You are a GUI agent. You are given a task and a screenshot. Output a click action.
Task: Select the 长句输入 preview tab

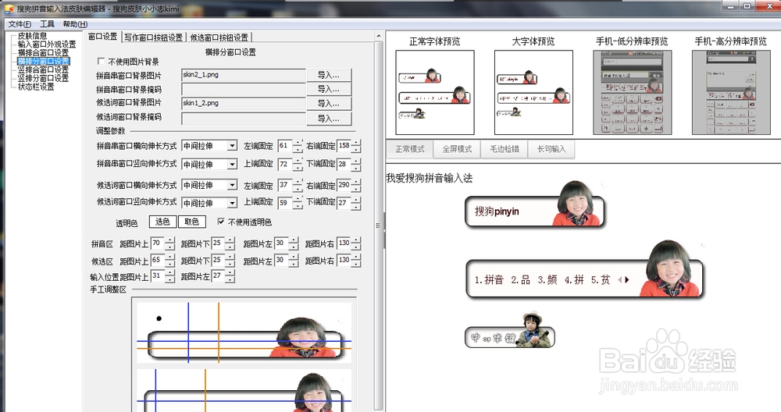pyautogui.click(x=551, y=149)
